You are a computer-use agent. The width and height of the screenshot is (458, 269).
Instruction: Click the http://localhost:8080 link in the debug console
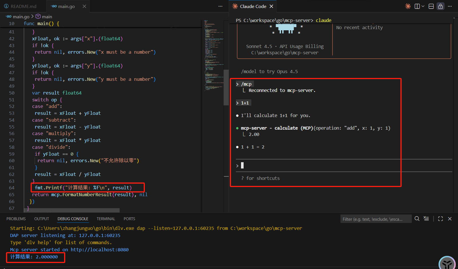click(x=100, y=250)
